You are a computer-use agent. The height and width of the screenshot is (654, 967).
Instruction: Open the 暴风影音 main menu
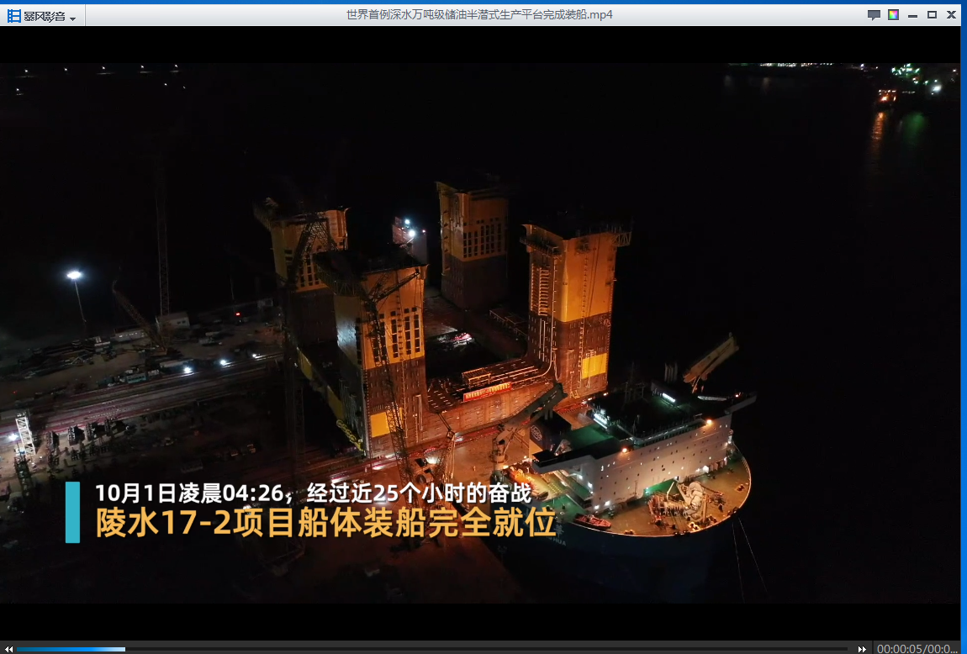(x=45, y=17)
